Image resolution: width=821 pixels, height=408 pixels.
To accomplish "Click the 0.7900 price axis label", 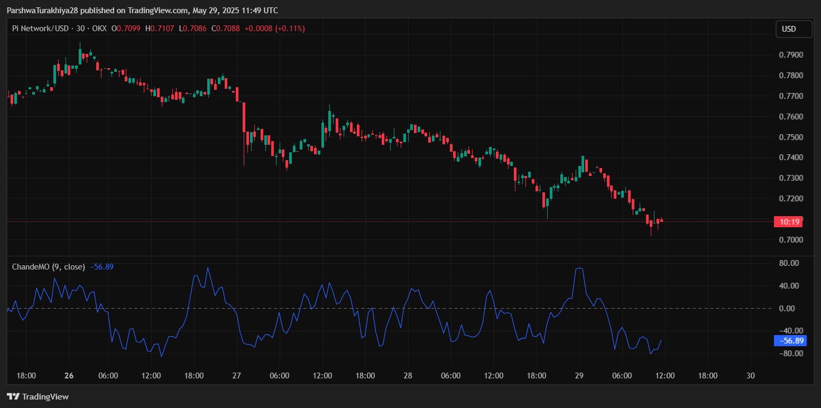I will click(x=791, y=55).
